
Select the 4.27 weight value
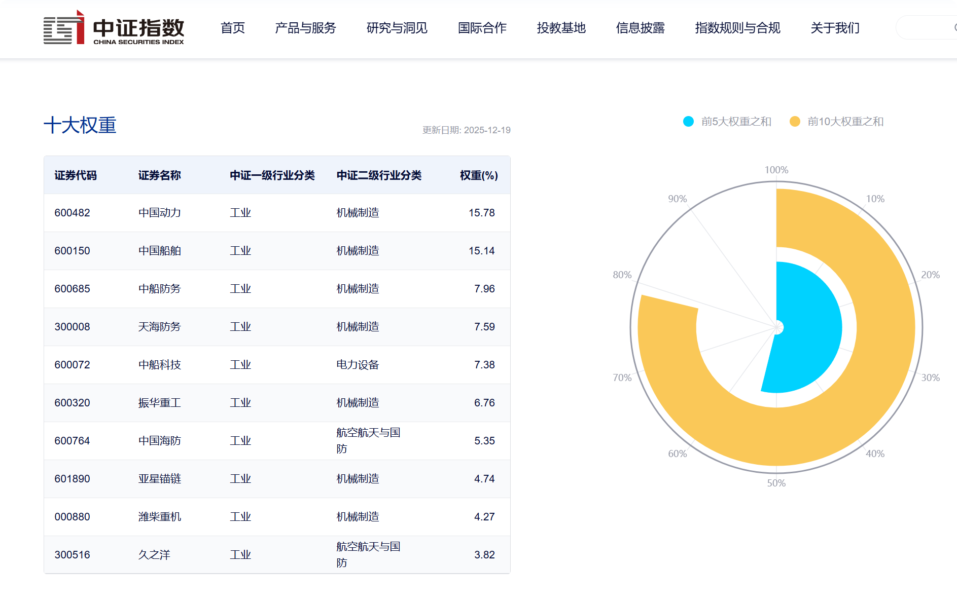(x=485, y=517)
